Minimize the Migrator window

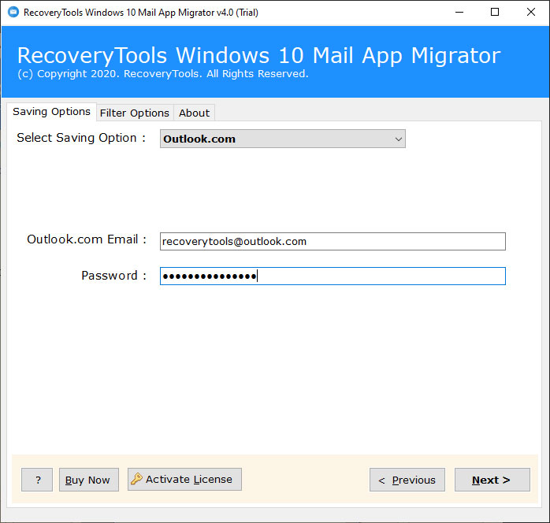click(459, 13)
